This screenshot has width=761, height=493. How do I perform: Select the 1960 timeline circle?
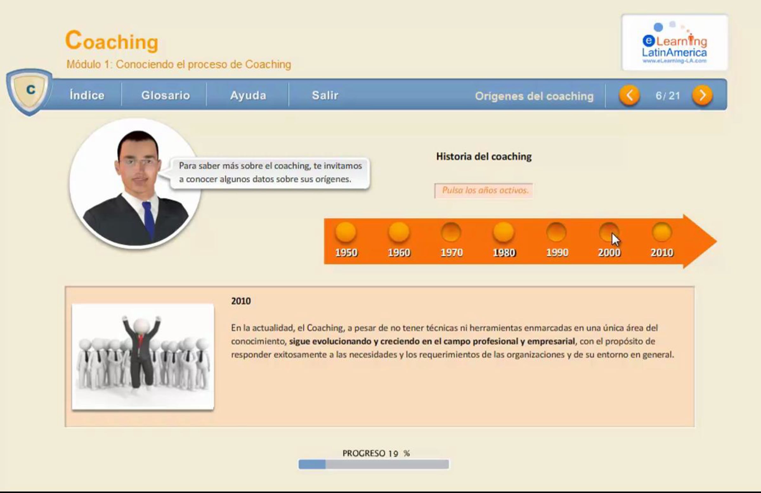coord(399,232)
